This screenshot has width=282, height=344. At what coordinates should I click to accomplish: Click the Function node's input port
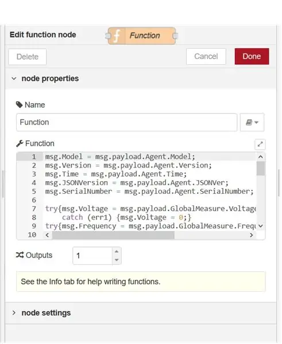pos(108,36)
